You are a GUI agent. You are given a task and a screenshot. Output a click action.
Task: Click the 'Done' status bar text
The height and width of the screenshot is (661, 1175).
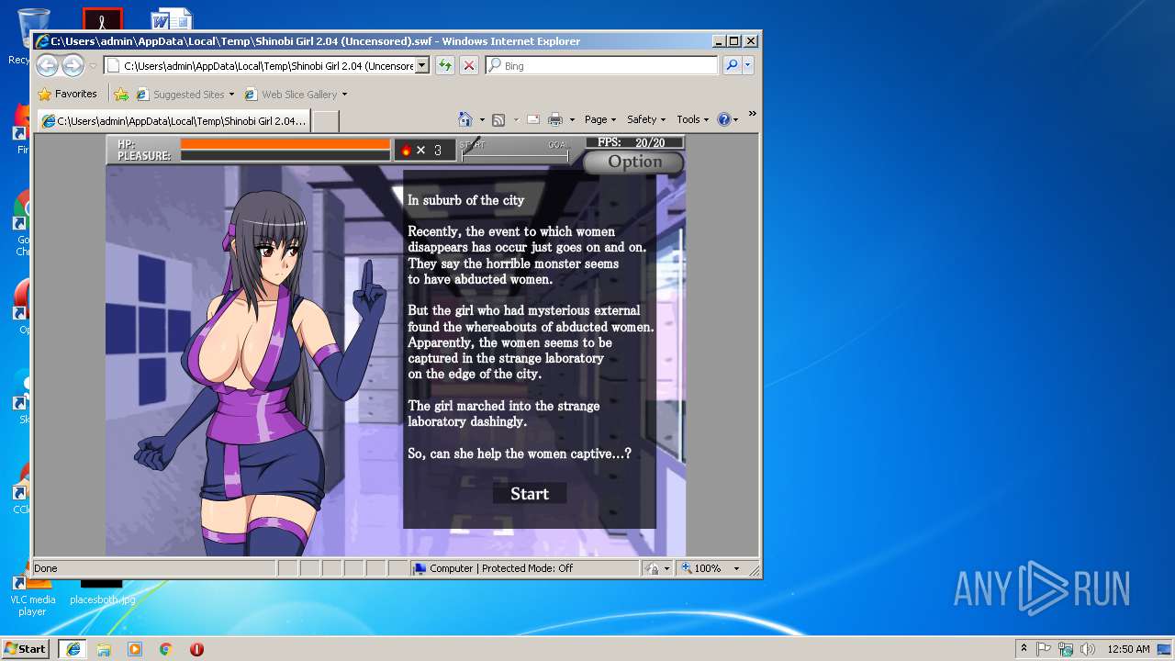click(46, 568)
